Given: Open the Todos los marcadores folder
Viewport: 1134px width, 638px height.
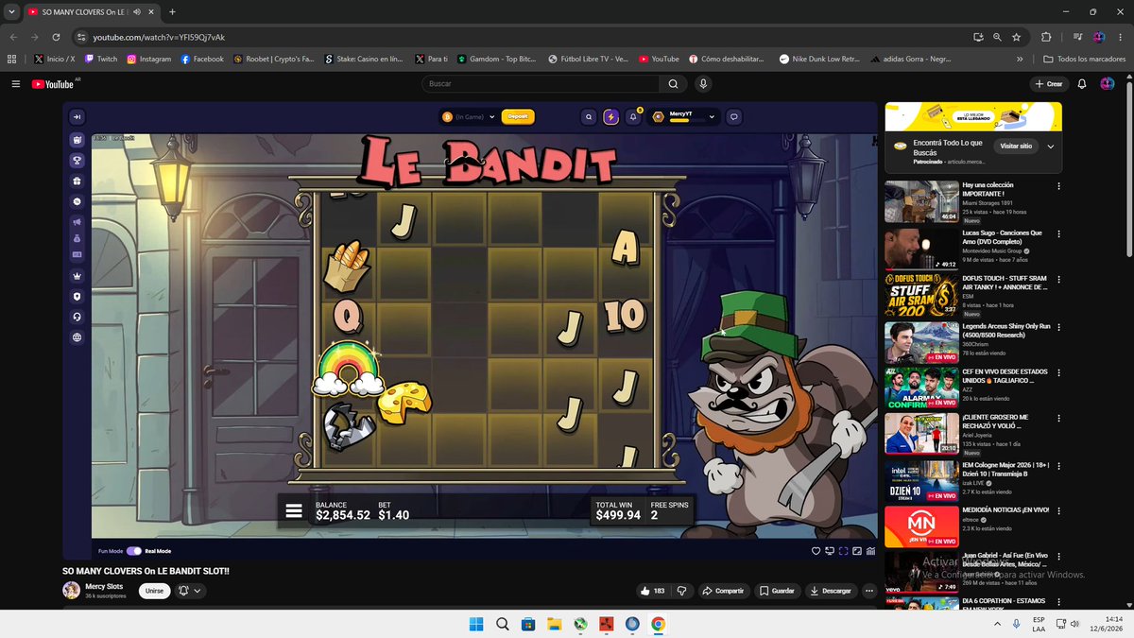Looking at the screenshot, I should pos(1083,59).
